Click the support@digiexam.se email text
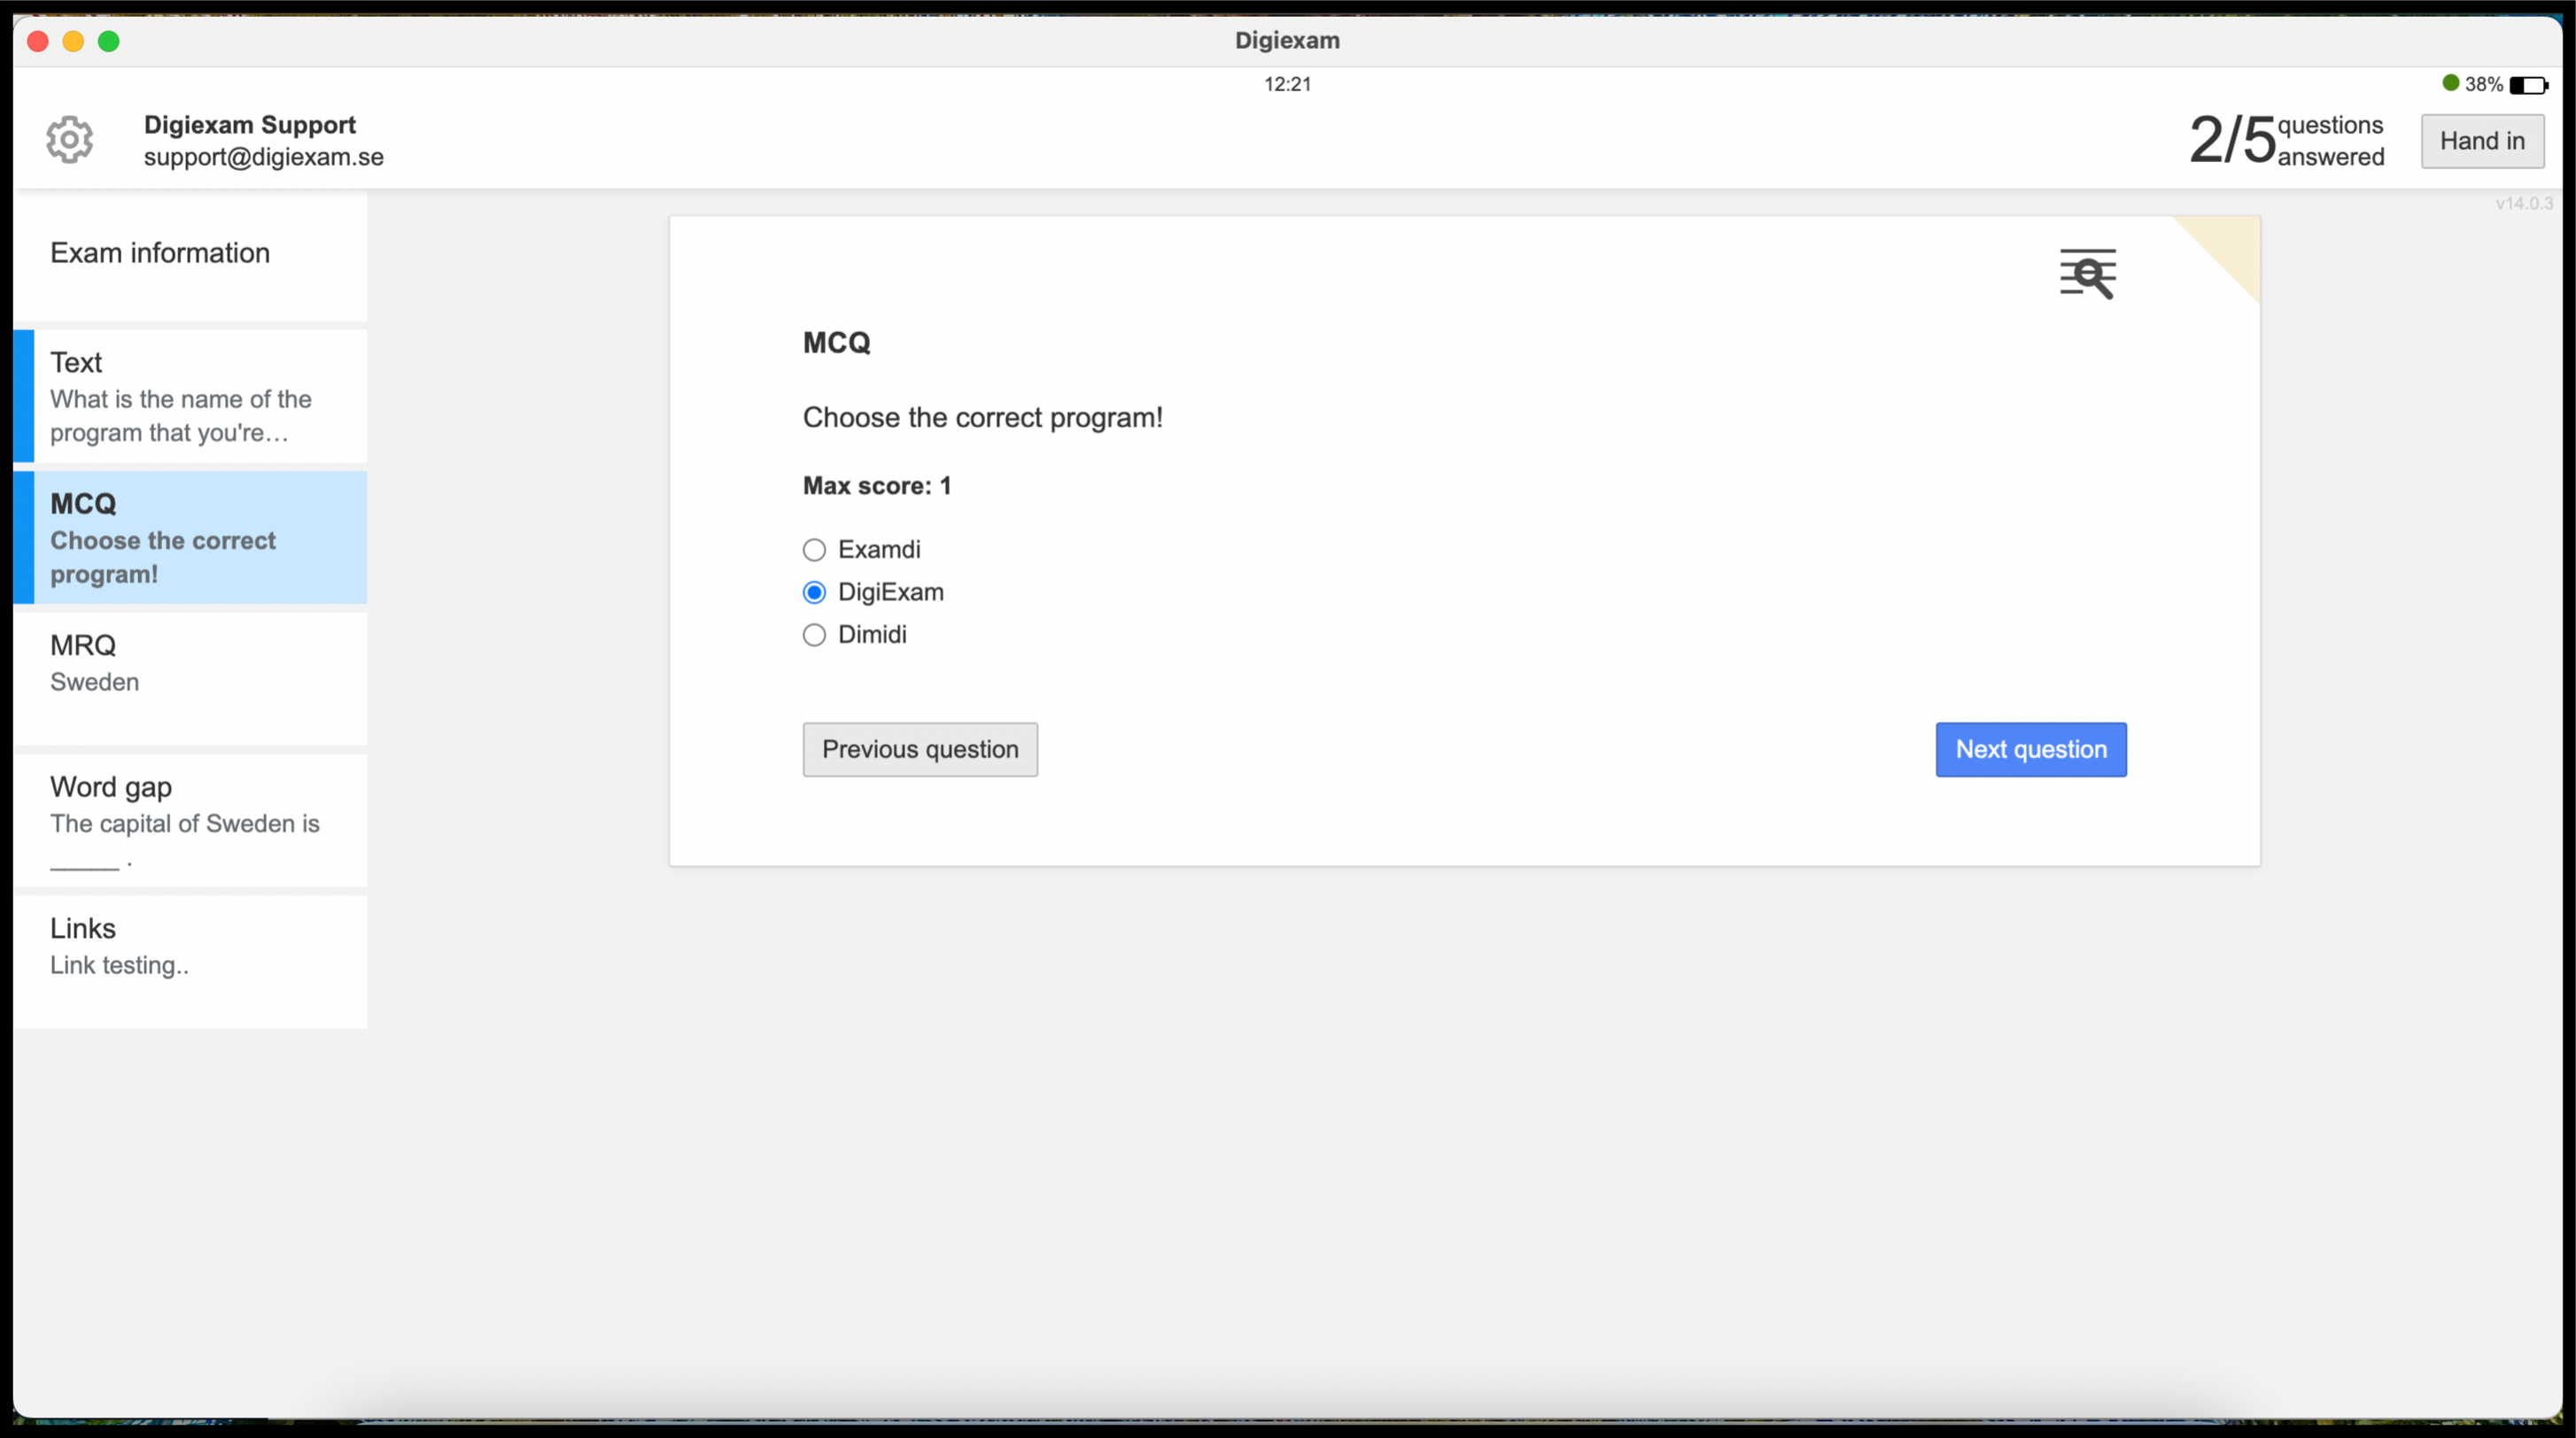The image size is (2576, 1438). 264,157
